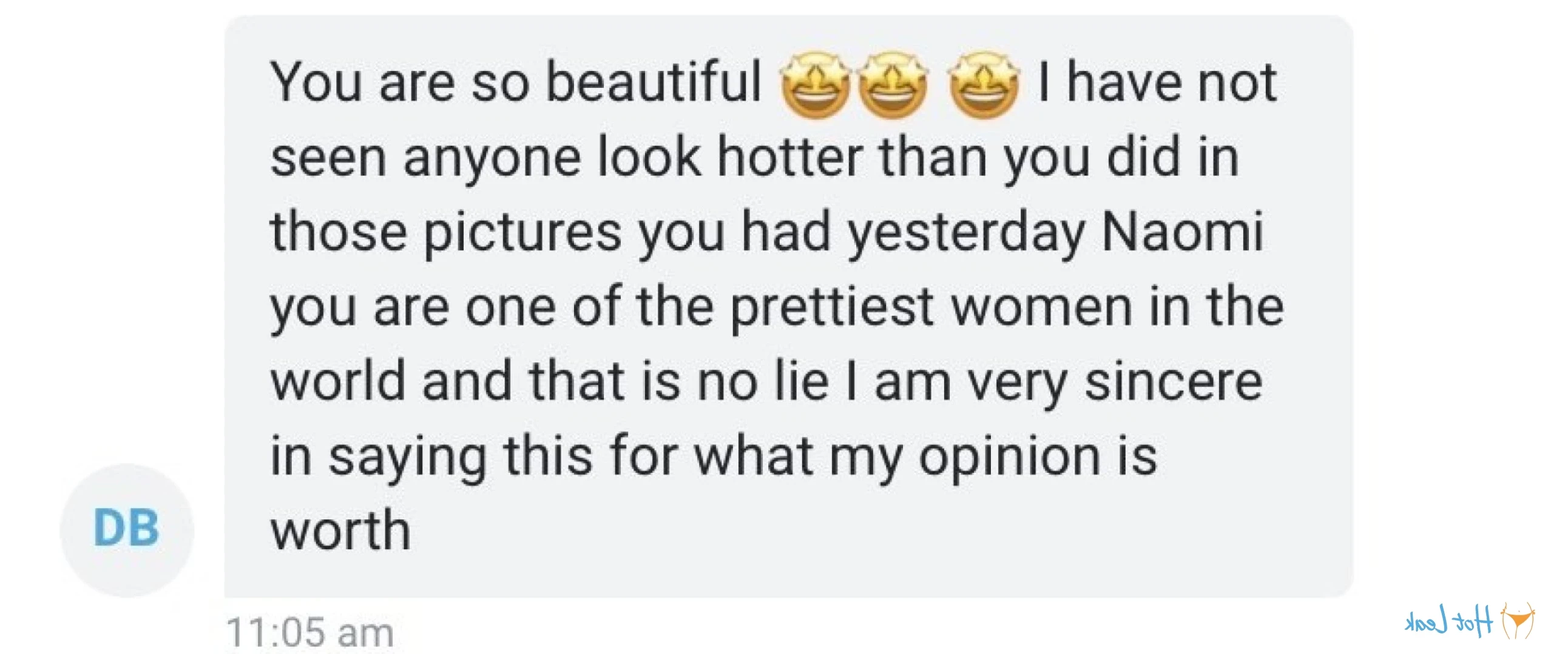This screenshot has height=654, width=1548.
Task: Click the word yesterday in the message
Action: 966,235
